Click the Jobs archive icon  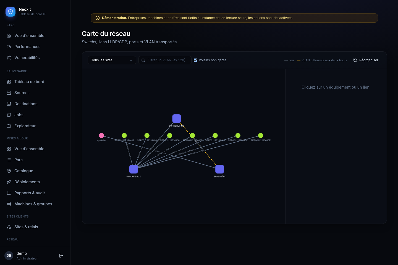click(9, 115)
